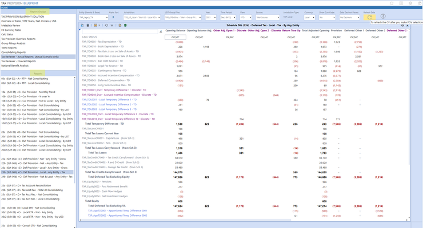423x228 pixels.
Task: Open report 10b Cur Provision - Yr over Yr
Action: [x=26, y=96]
